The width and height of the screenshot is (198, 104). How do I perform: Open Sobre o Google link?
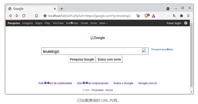(123, 83)
